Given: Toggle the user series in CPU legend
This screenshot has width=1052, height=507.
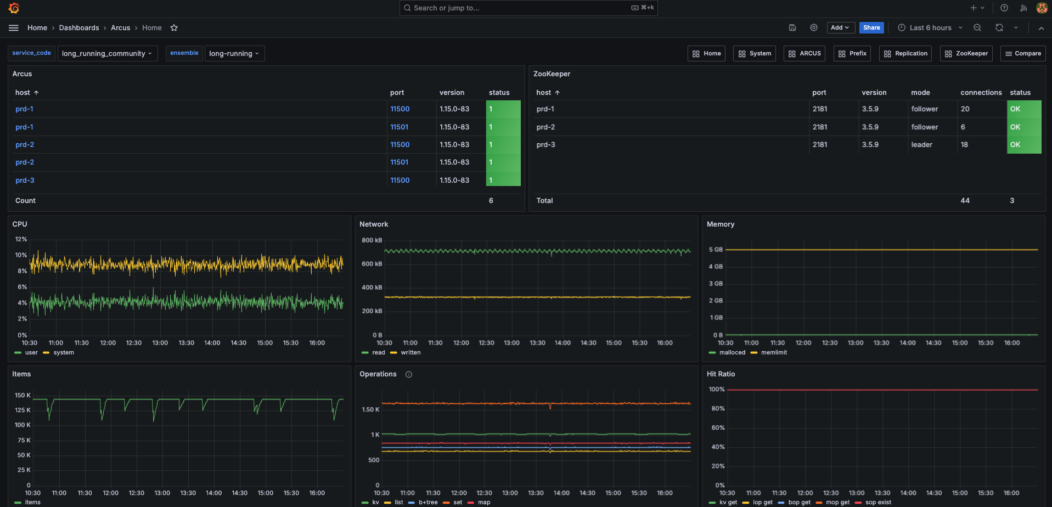Looking at the screenshot, I should pyautogui.click(x=31, y=353).
